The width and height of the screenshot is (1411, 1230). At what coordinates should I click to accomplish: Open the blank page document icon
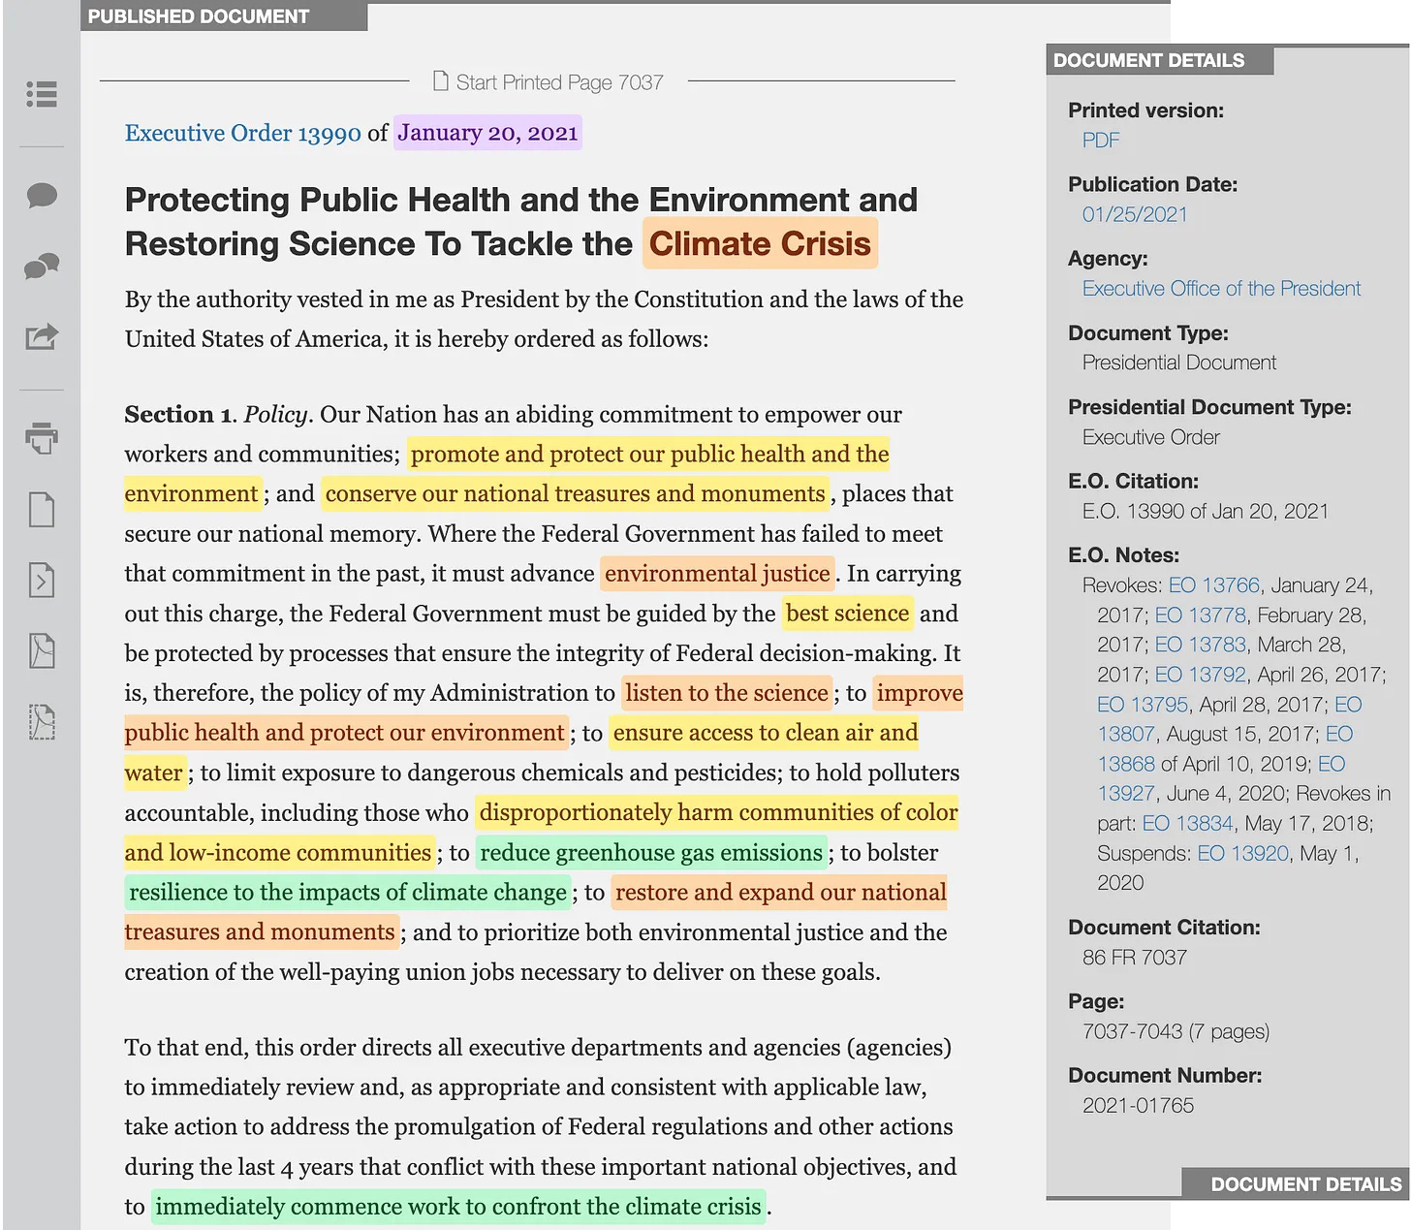click(x=42, y=509)
